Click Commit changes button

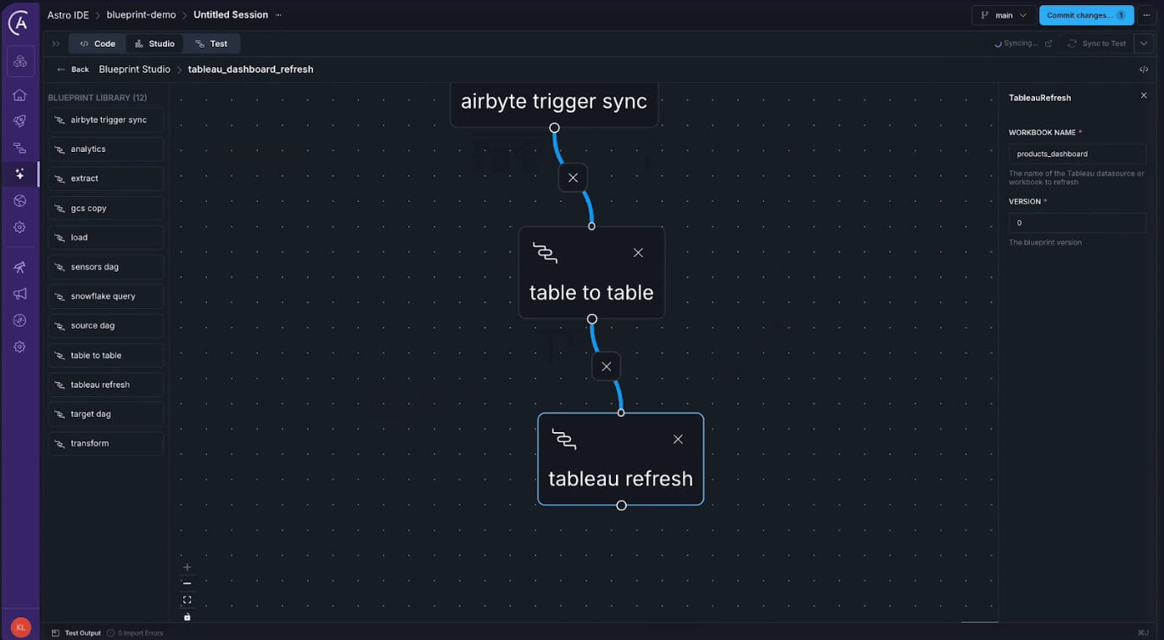click(1086, 15)
